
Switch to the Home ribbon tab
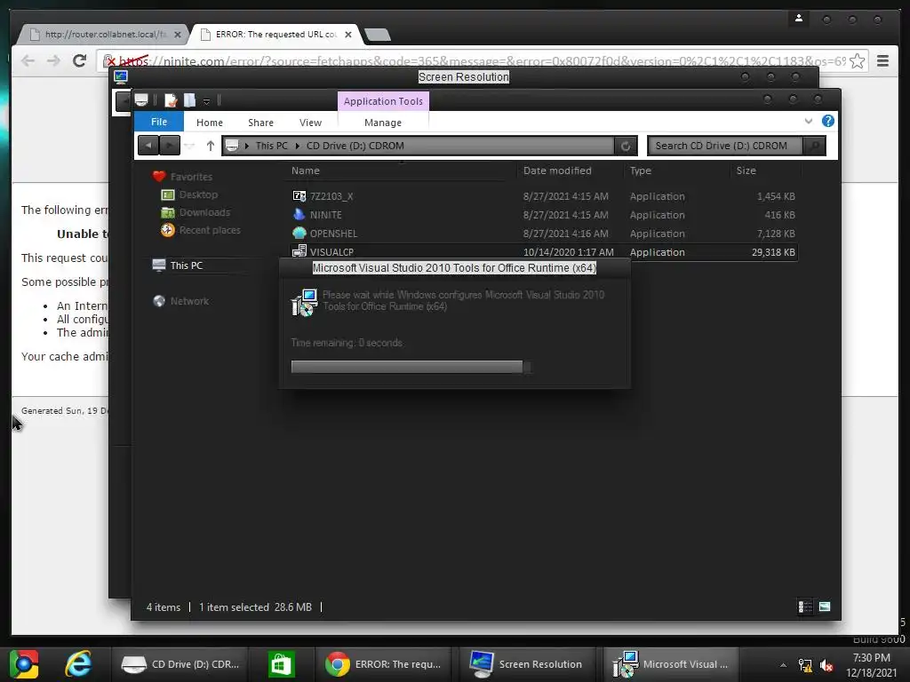[x=210, y=123]
